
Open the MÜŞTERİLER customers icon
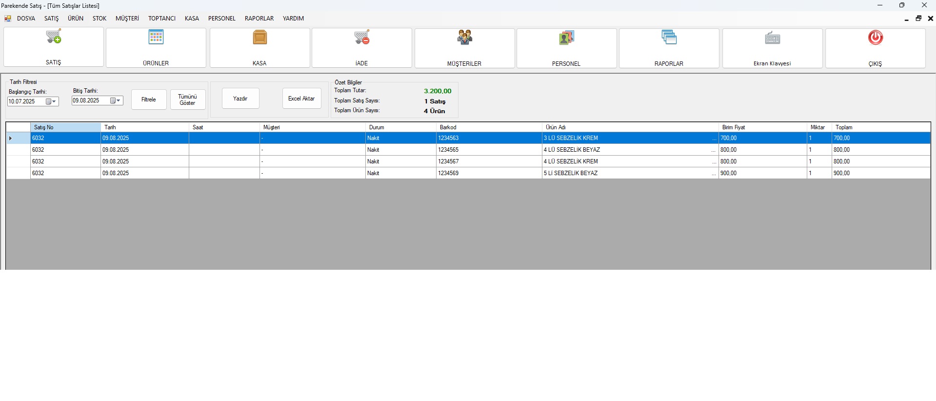point(464,38)
